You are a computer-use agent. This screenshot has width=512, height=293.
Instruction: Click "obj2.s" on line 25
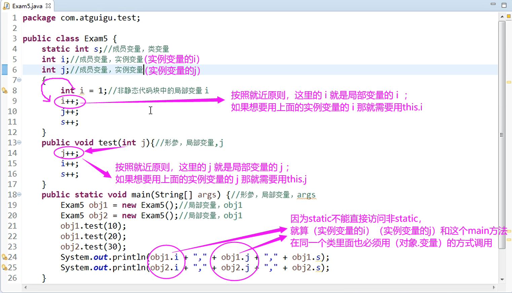click(x=306, y=268)
